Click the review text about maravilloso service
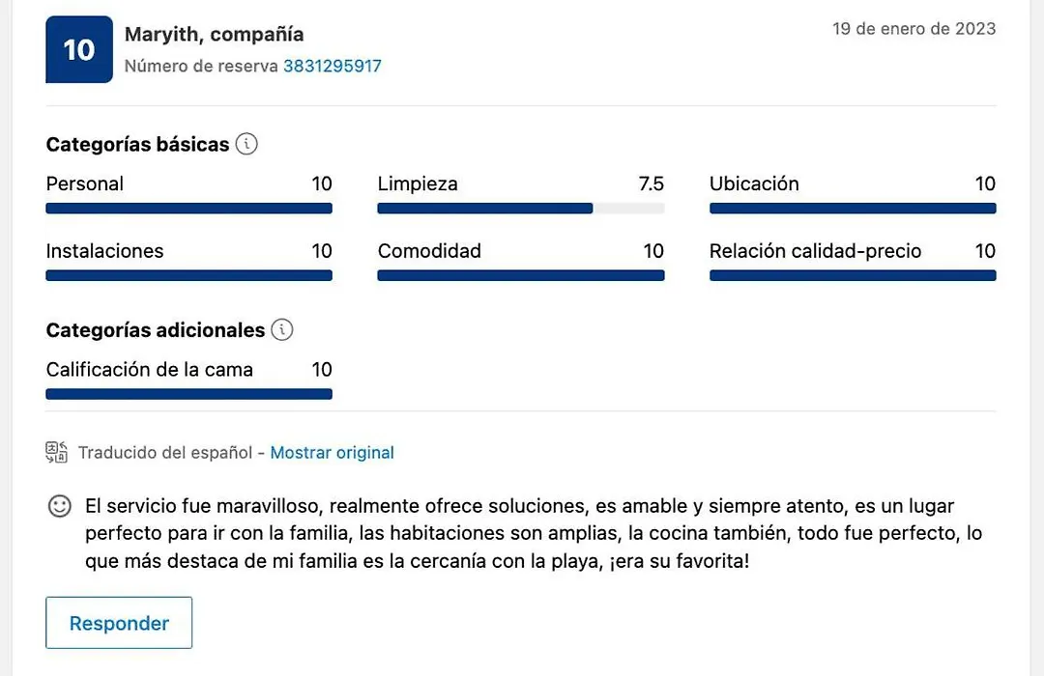Image resolution: width=1044 pixels, height=676 pixels. 534,533
